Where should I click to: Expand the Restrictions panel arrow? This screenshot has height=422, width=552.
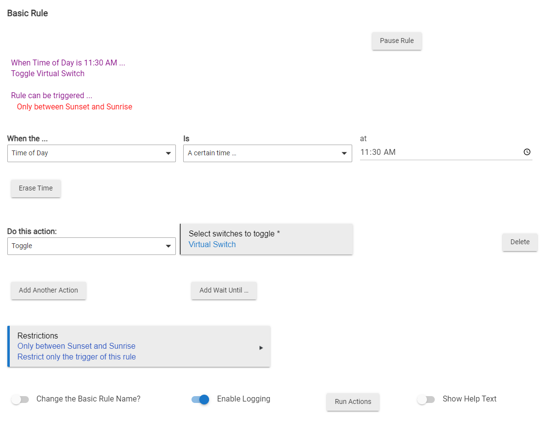(x=261, y=348)
